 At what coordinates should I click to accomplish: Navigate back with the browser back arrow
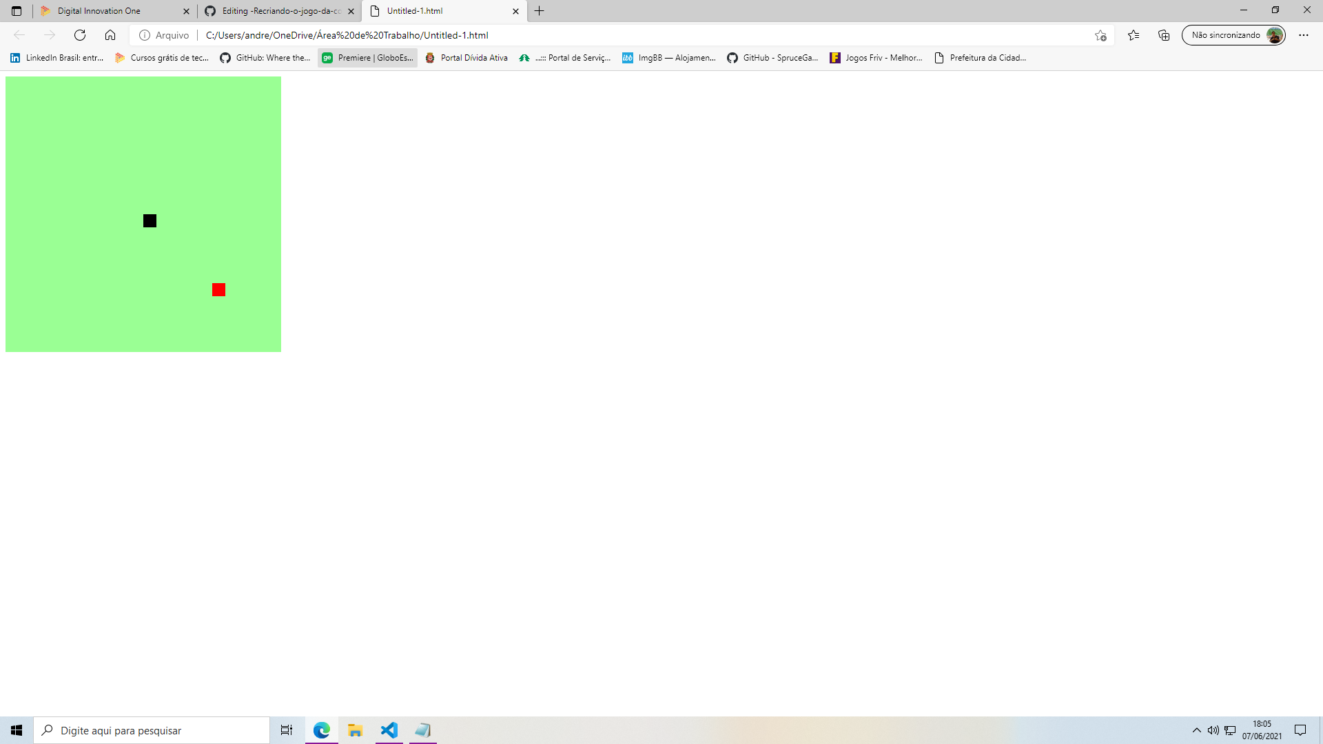(20, 35)
